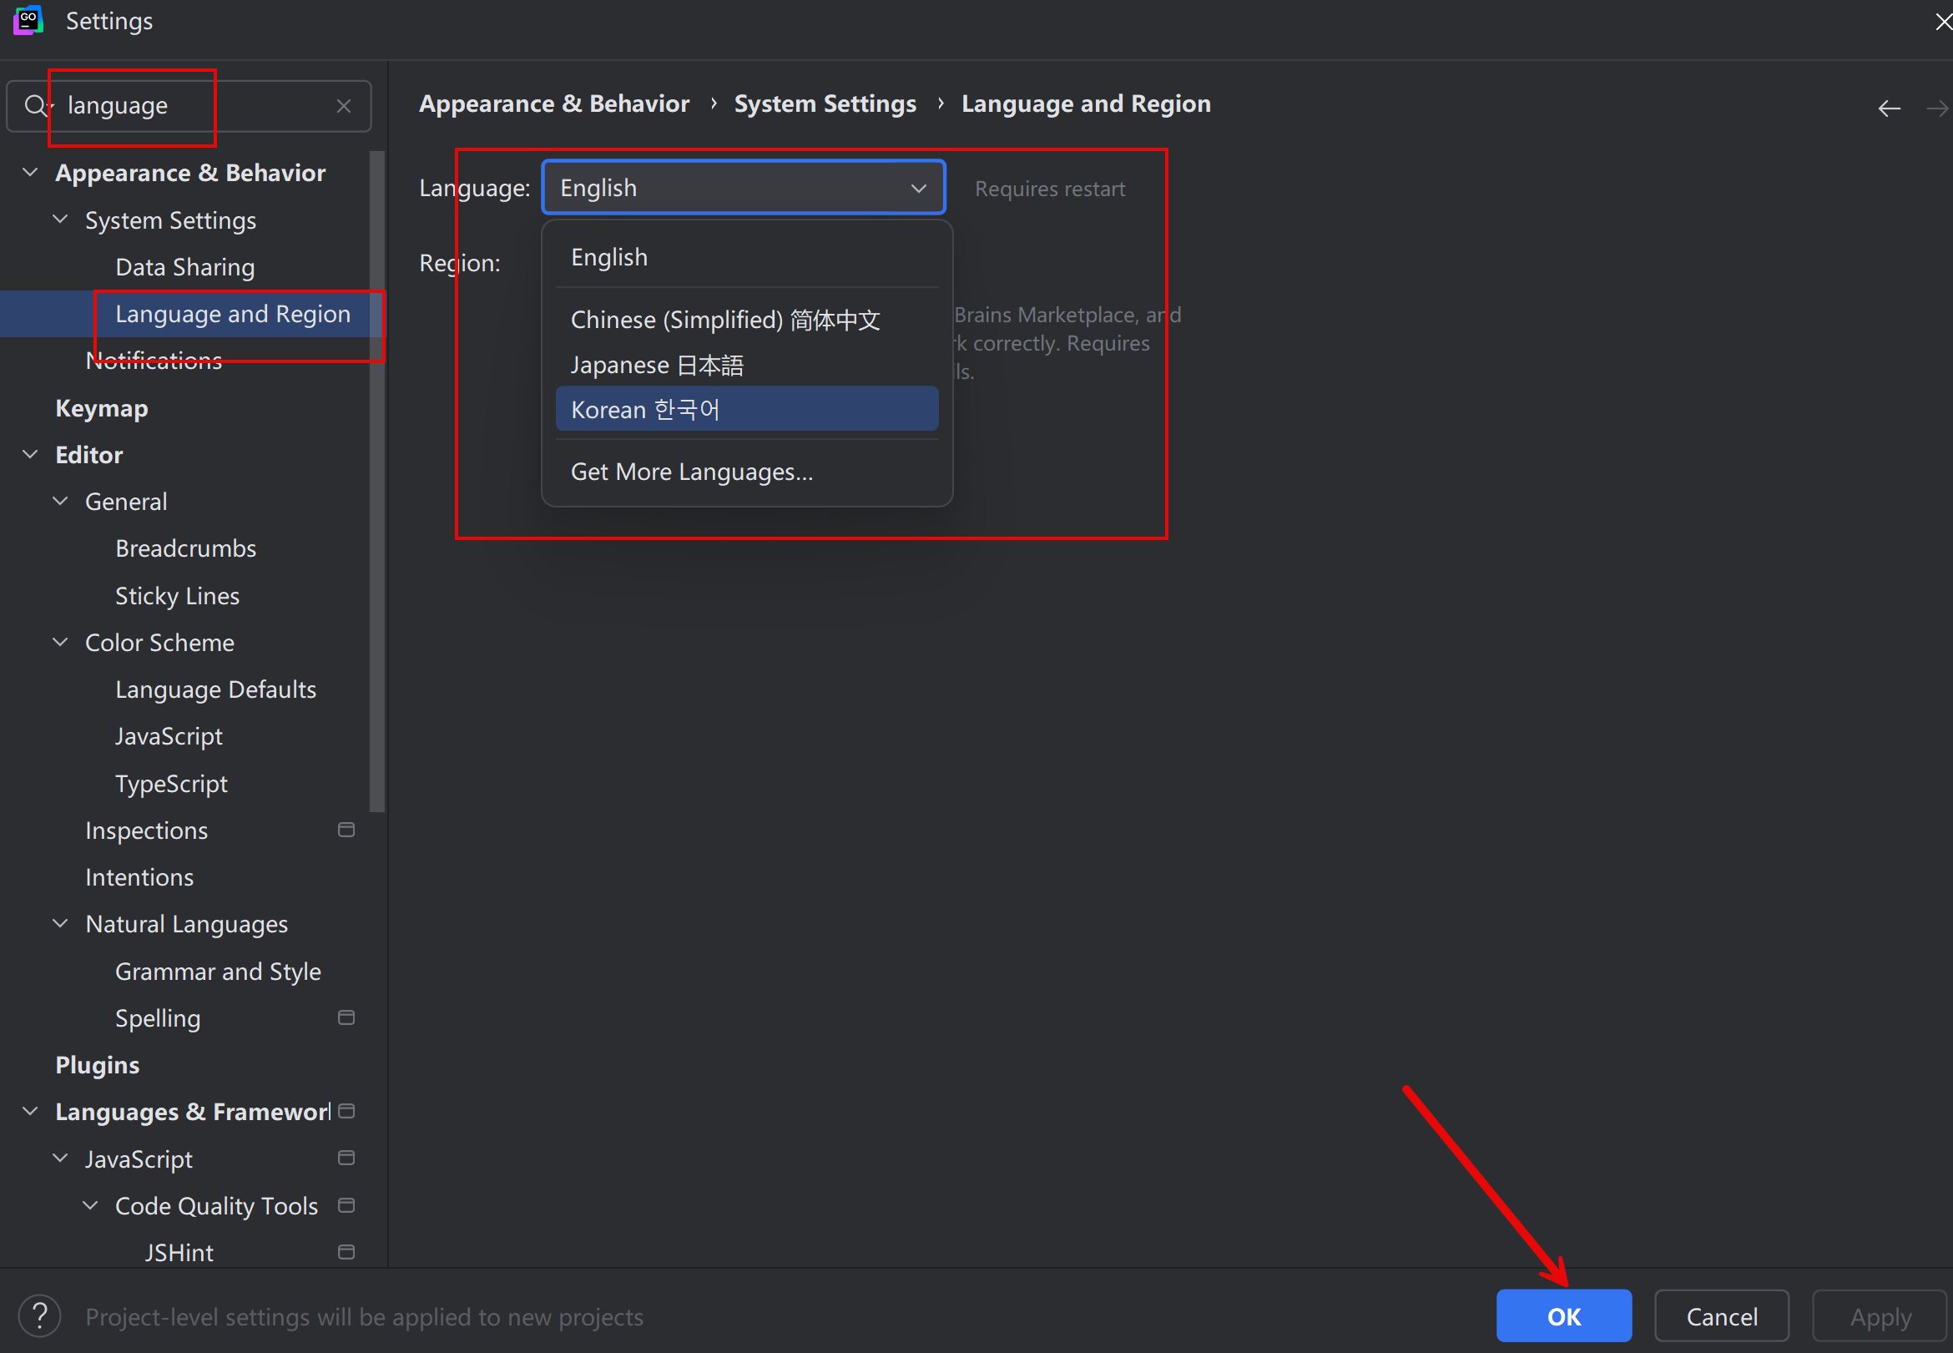Click project-level icon next to JSHint
The image size is (1953, 1353).
tap(346, 1252)
